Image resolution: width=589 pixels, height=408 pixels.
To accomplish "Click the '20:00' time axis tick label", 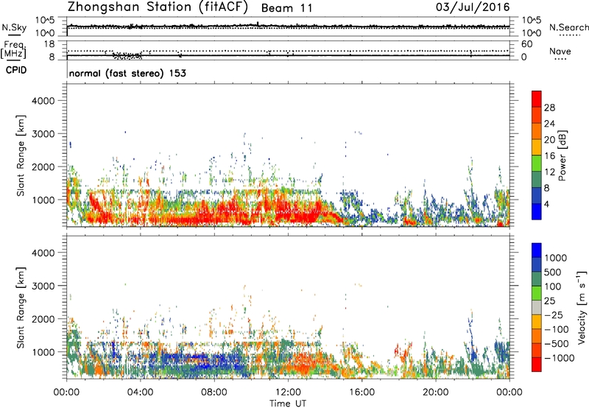I will coord(435,393).
